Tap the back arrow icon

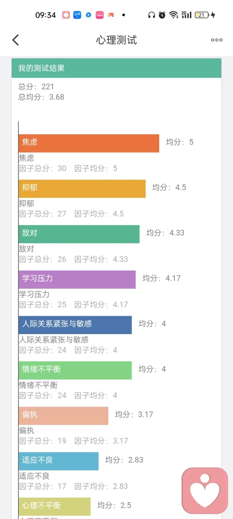16,40
